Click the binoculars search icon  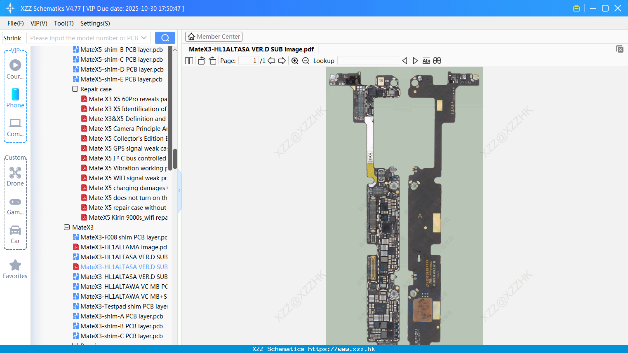pyautogui.click(x=437, y=61)
